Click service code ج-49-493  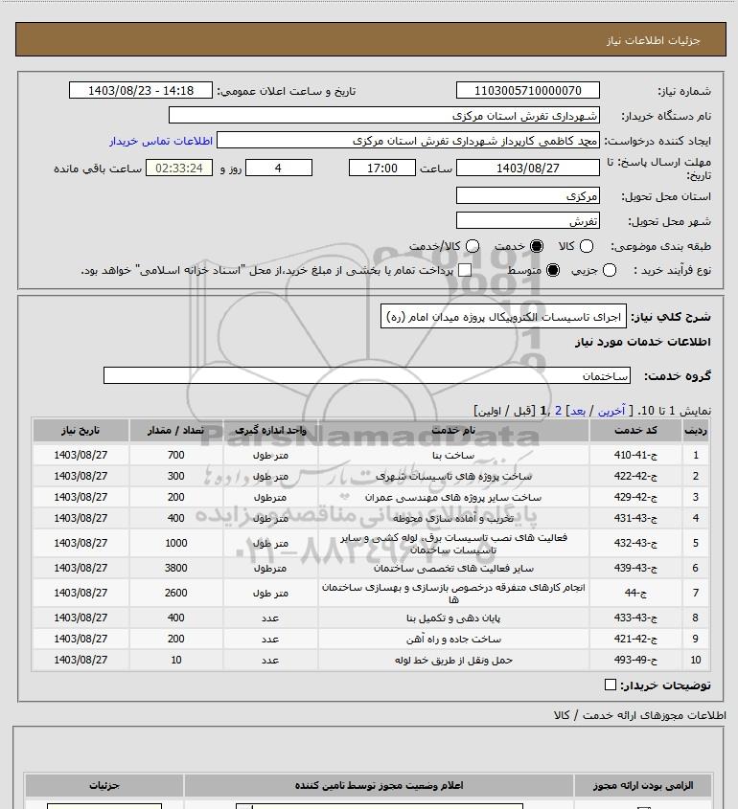click(635, 660)
